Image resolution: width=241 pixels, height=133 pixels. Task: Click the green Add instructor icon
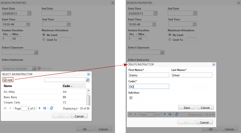5,80
